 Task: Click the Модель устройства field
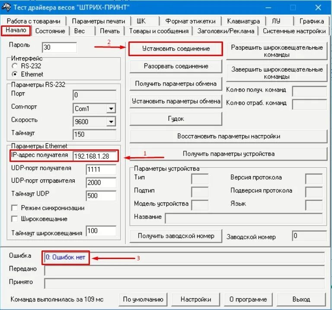(x=200, y=205)
